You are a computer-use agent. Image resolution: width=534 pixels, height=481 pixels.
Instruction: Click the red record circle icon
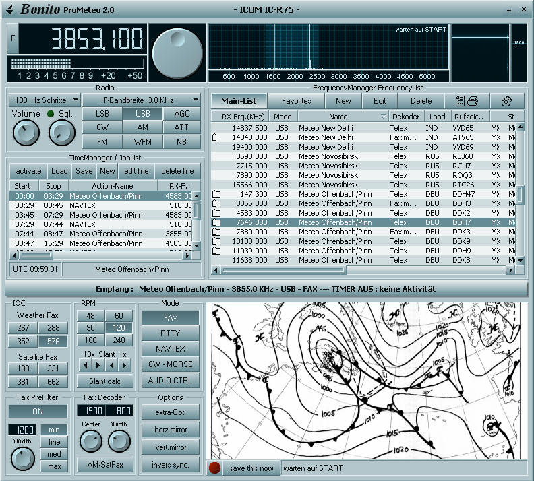pyautogui.click(x=214, y=468)
